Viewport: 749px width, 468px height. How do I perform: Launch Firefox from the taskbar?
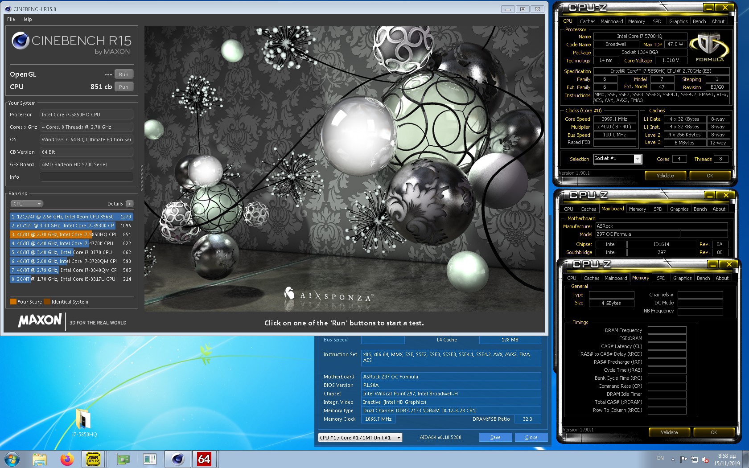67,459
